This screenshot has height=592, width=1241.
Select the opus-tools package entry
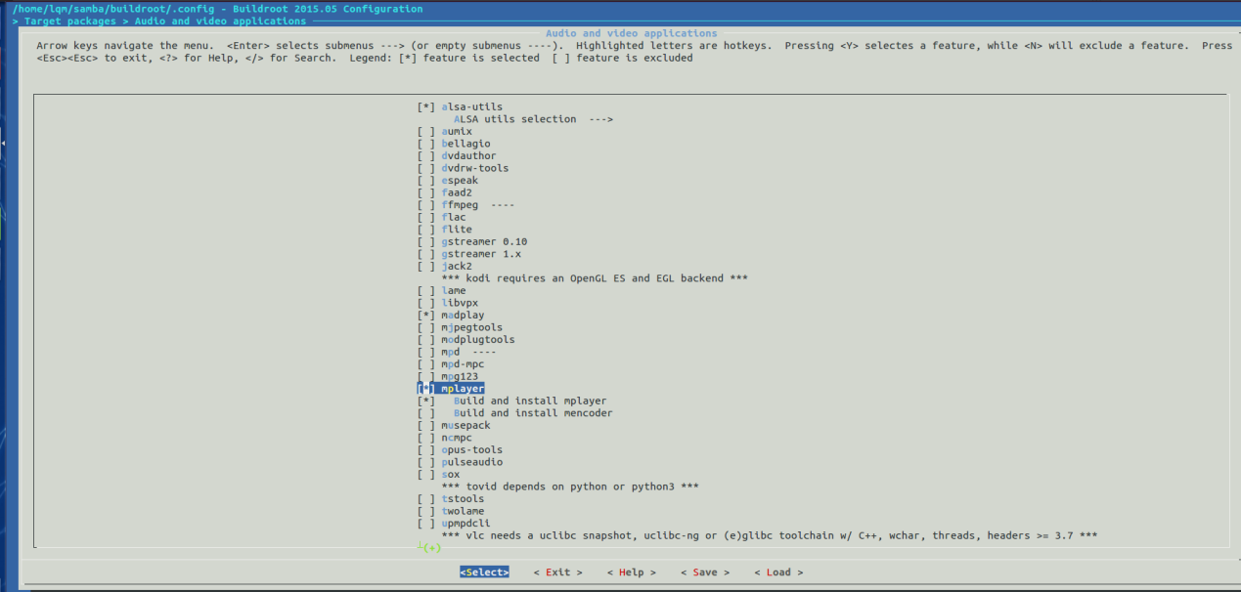(471, 450)
